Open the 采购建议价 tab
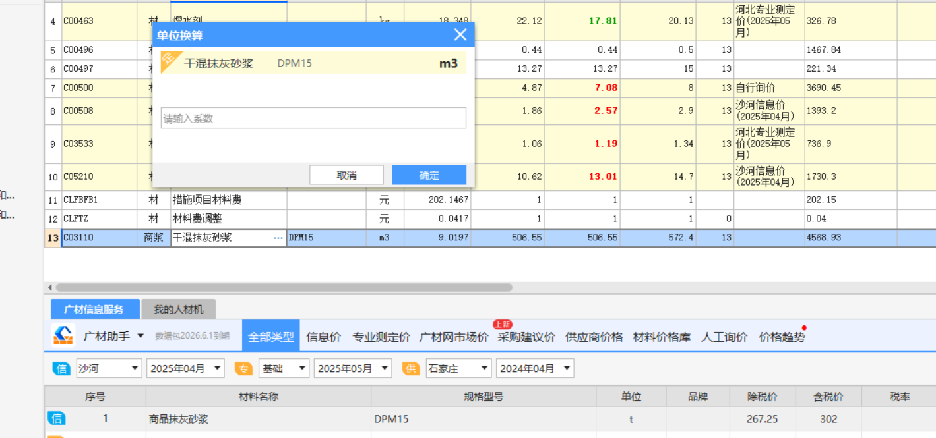Viewport: 936px width, 438px height. (x=526, y=337)
